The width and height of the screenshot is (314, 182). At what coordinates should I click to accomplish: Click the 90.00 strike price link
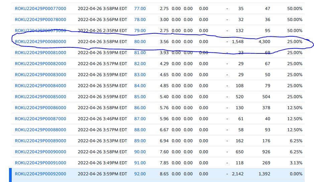[x=140, y=152]
